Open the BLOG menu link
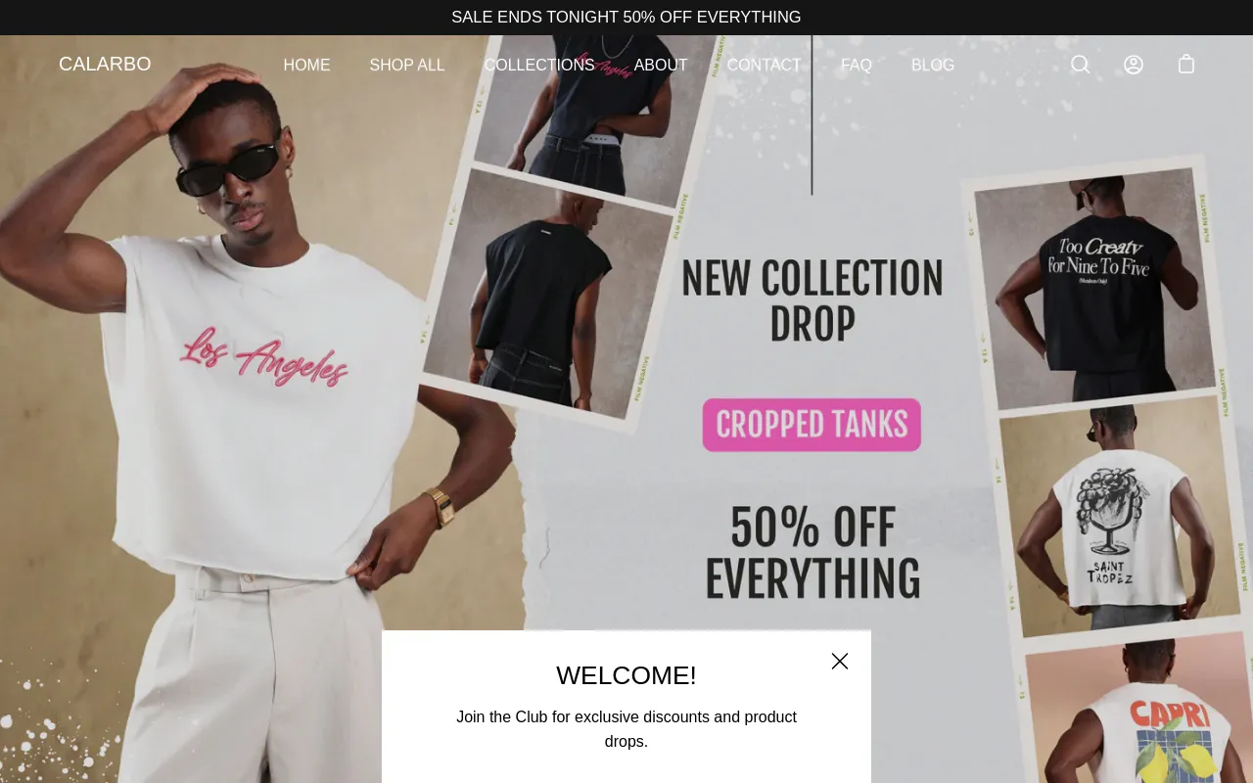 (933, 66)
